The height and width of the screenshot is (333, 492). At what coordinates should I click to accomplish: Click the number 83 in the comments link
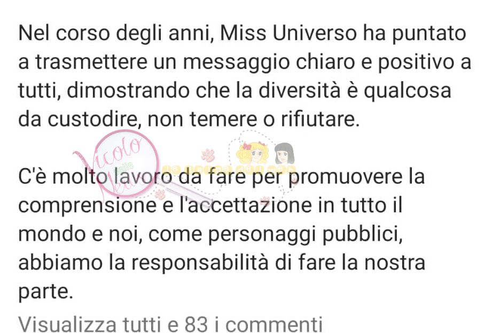click(196, 324)
